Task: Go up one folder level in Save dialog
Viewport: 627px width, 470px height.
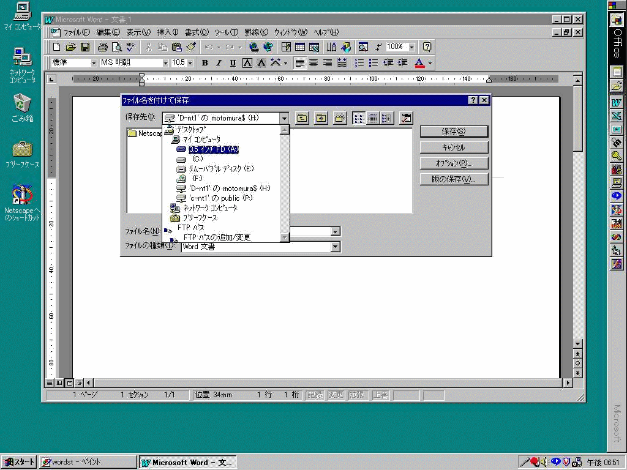Action: point(302,118)
